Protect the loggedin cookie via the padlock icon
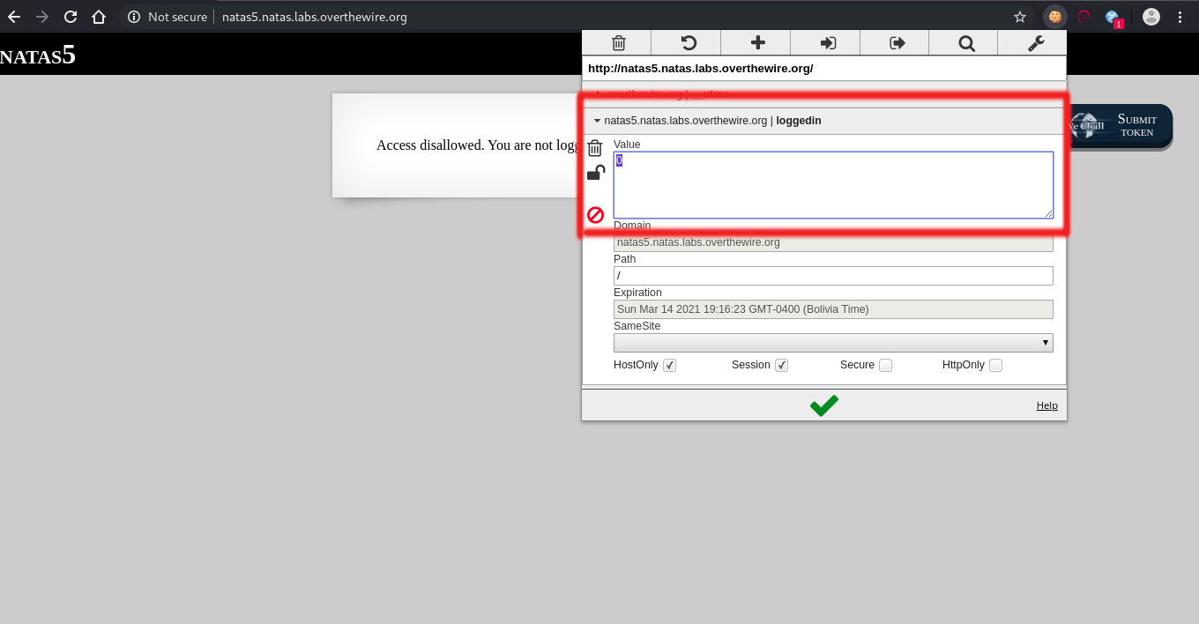Viewport: 1199px width, 624px height. pyautogui.click(x=596, y=173)
